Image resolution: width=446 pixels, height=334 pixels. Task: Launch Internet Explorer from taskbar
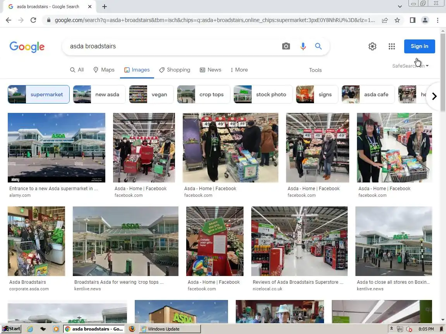[30, 329]
